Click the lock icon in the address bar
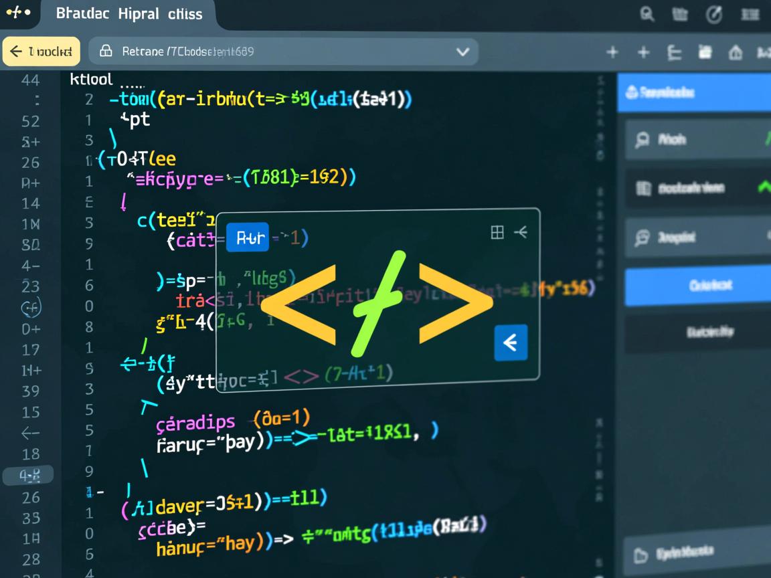 point(105,51)
